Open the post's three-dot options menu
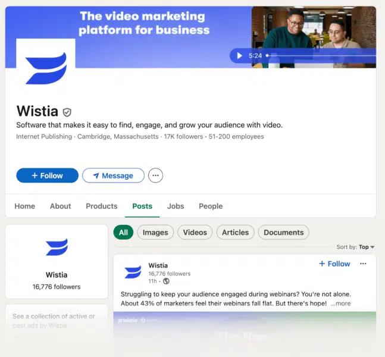Image resolution: width=385 pixels, height=357 pixels. tap(363, 264)
